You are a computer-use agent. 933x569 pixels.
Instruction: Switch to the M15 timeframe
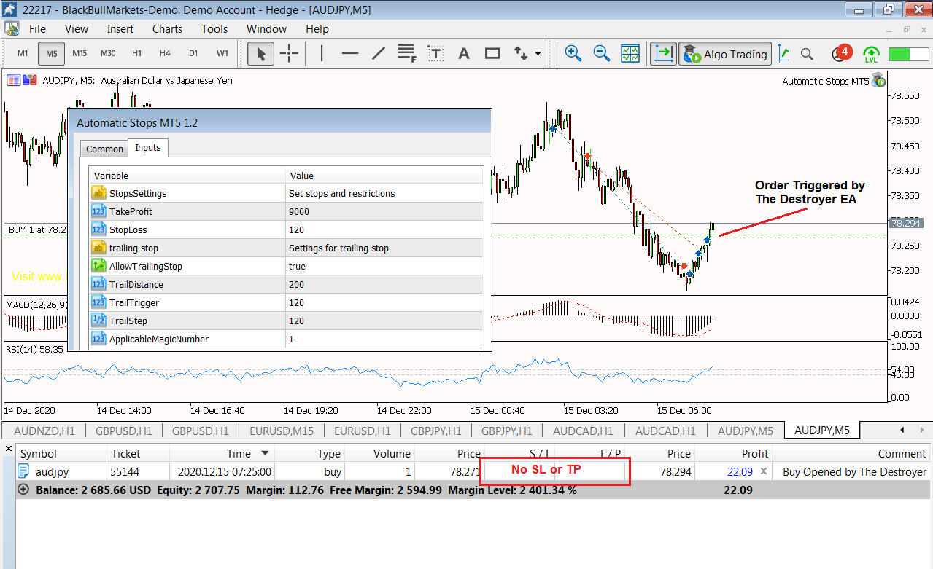(x=80, y=53)
